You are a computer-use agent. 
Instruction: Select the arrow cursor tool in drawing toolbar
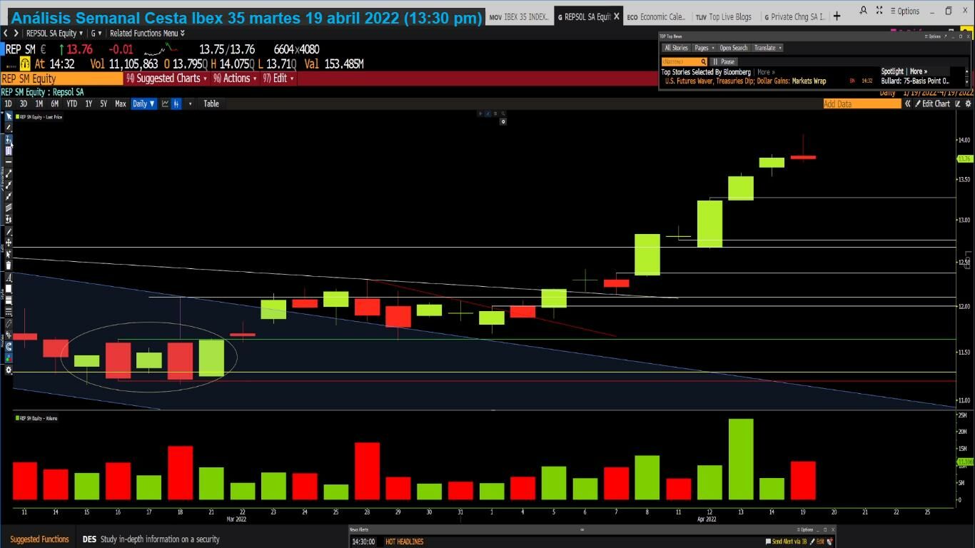(x=9, y=116)
